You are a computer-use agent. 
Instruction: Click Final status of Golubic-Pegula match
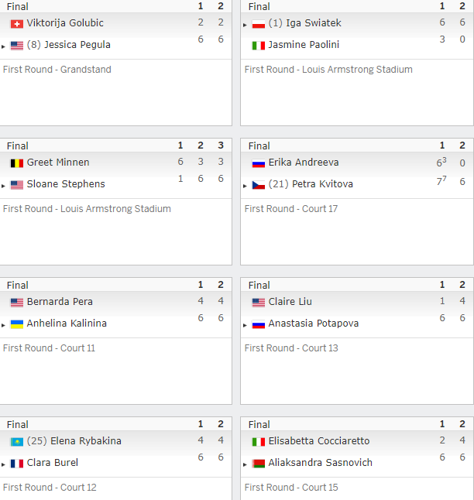click(18, 7)
